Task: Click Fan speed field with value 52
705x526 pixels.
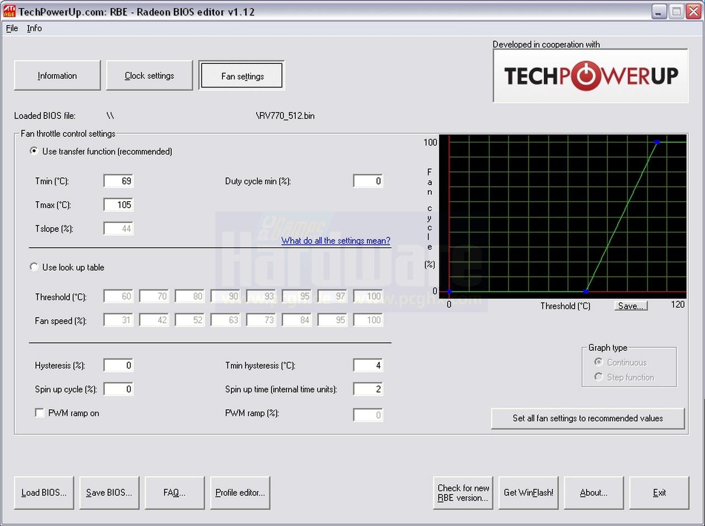Action: 190,320
